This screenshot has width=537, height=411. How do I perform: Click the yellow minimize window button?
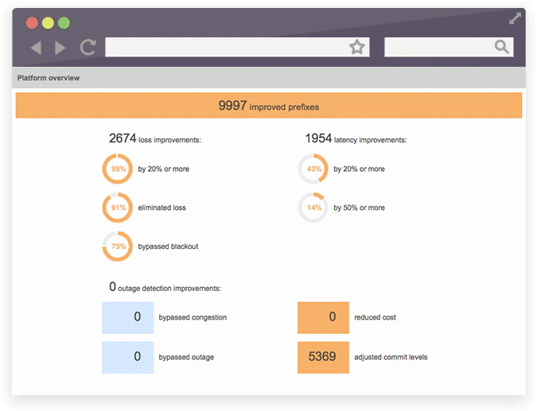[x=48, y=23]
